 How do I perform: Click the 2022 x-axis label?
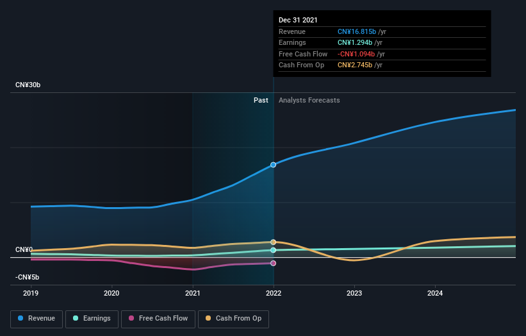tap(274, 293)
